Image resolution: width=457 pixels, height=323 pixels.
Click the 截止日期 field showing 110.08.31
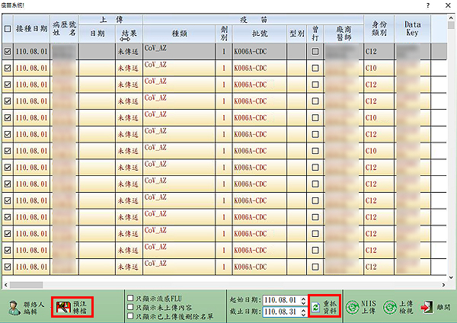click(280, 312)
